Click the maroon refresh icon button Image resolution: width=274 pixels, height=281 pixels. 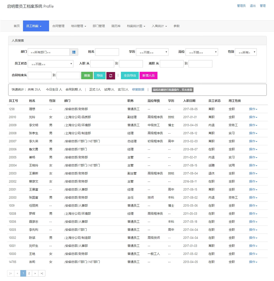tap(110, 75)
